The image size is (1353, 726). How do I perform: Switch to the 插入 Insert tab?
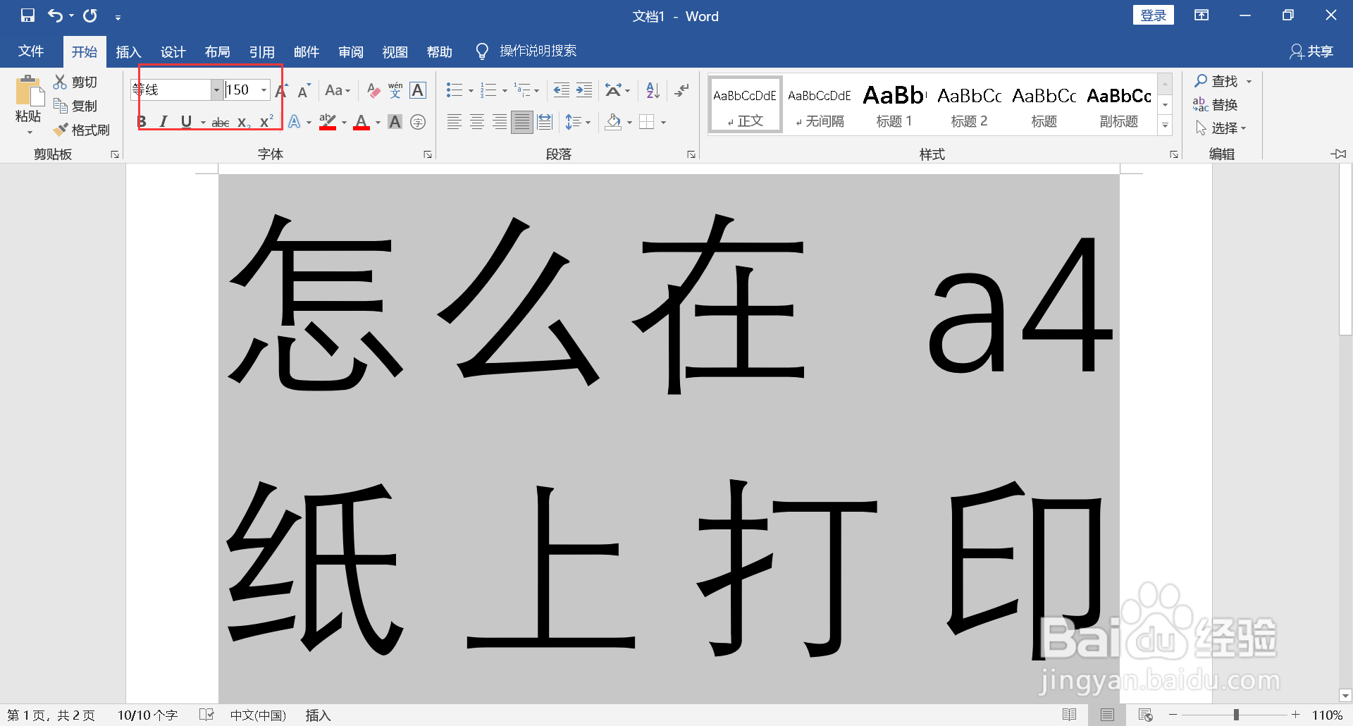[128, 51]
